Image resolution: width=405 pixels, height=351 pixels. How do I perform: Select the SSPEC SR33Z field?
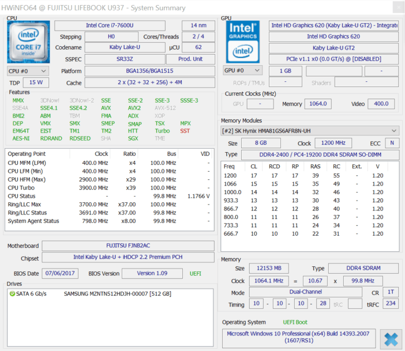coord(125,59)
